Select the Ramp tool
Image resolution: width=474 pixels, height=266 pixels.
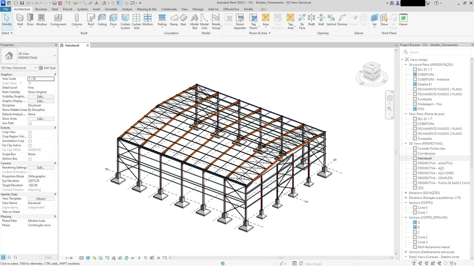click(x=174, y=20)
